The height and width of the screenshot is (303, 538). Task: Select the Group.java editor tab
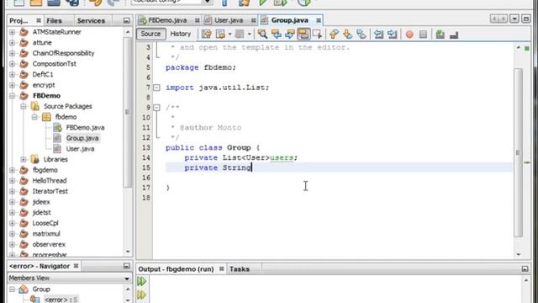(289, 20)
